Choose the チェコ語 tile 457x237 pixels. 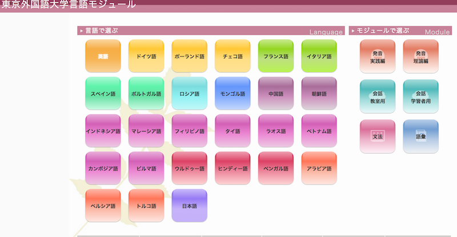(x=232, y=56)
